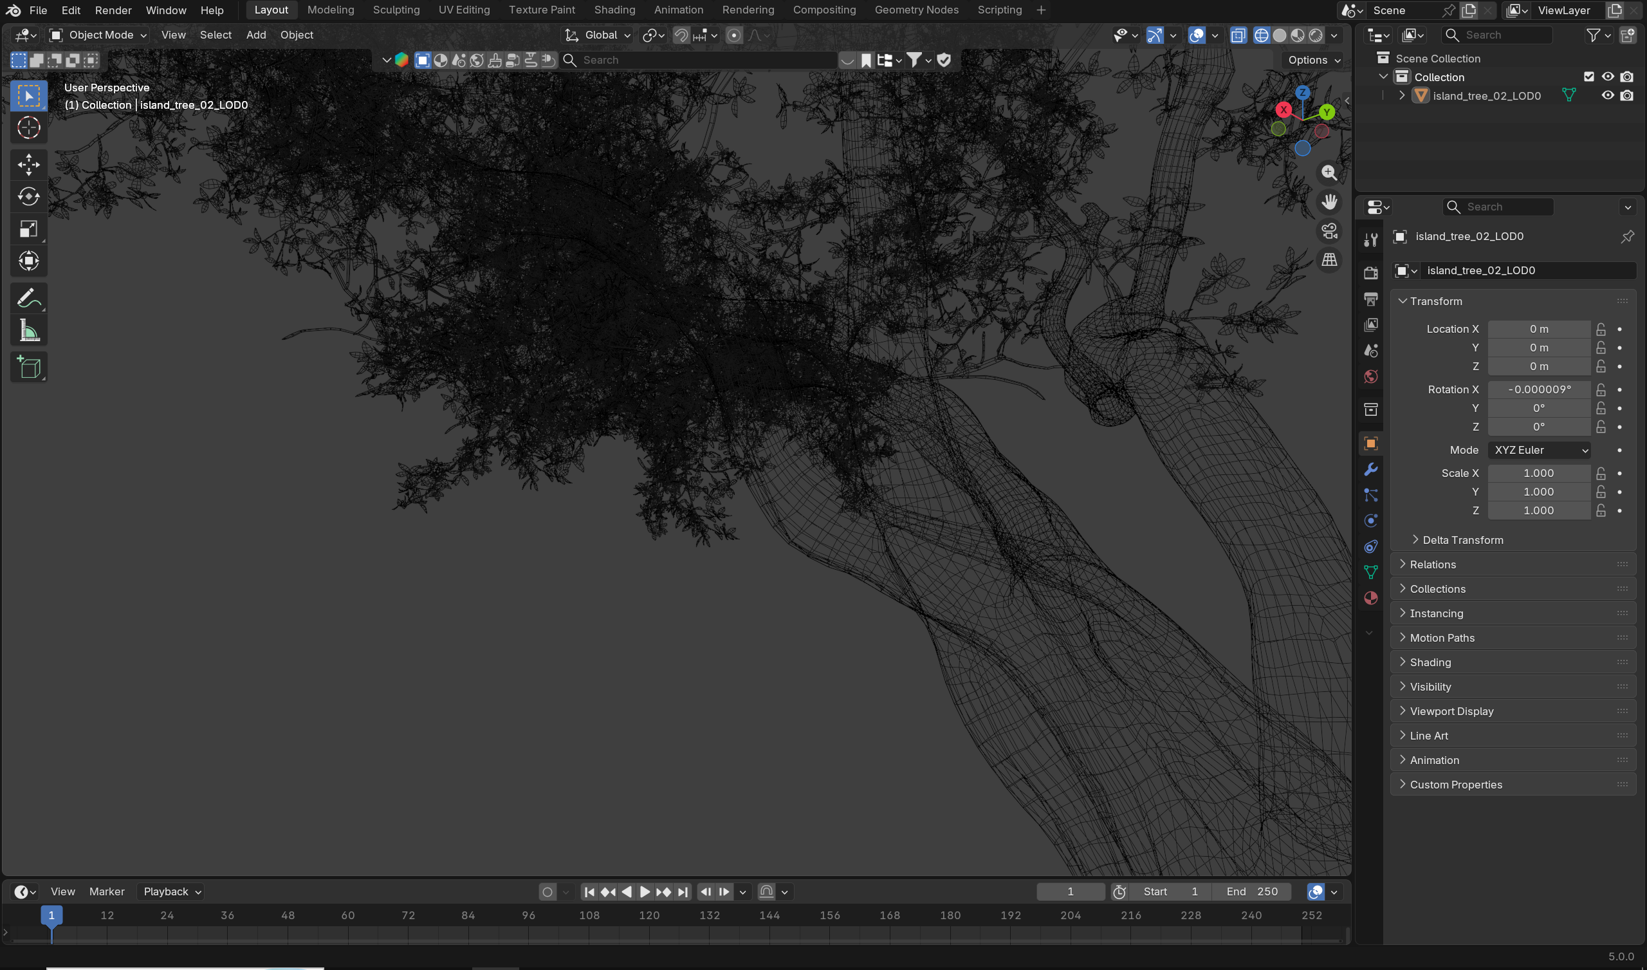The height and width of the screenshot is (970, 1647).
Task: Pick the Measure ruler tool
Action: (29, 331)
